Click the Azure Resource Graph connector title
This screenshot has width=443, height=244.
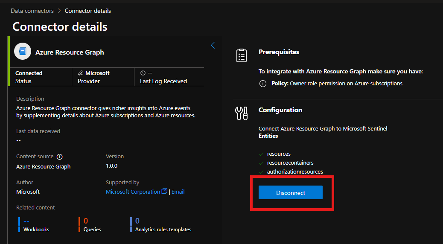70,52
